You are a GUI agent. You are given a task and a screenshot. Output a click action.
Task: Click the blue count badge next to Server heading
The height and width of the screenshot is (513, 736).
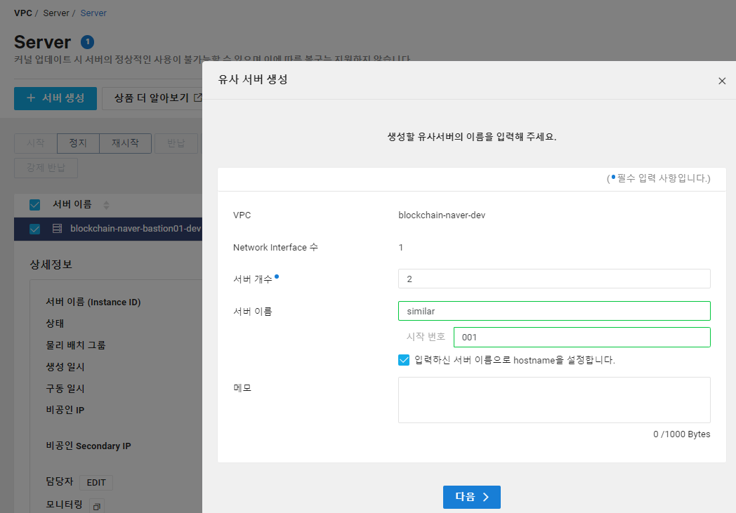click(87, 41)
